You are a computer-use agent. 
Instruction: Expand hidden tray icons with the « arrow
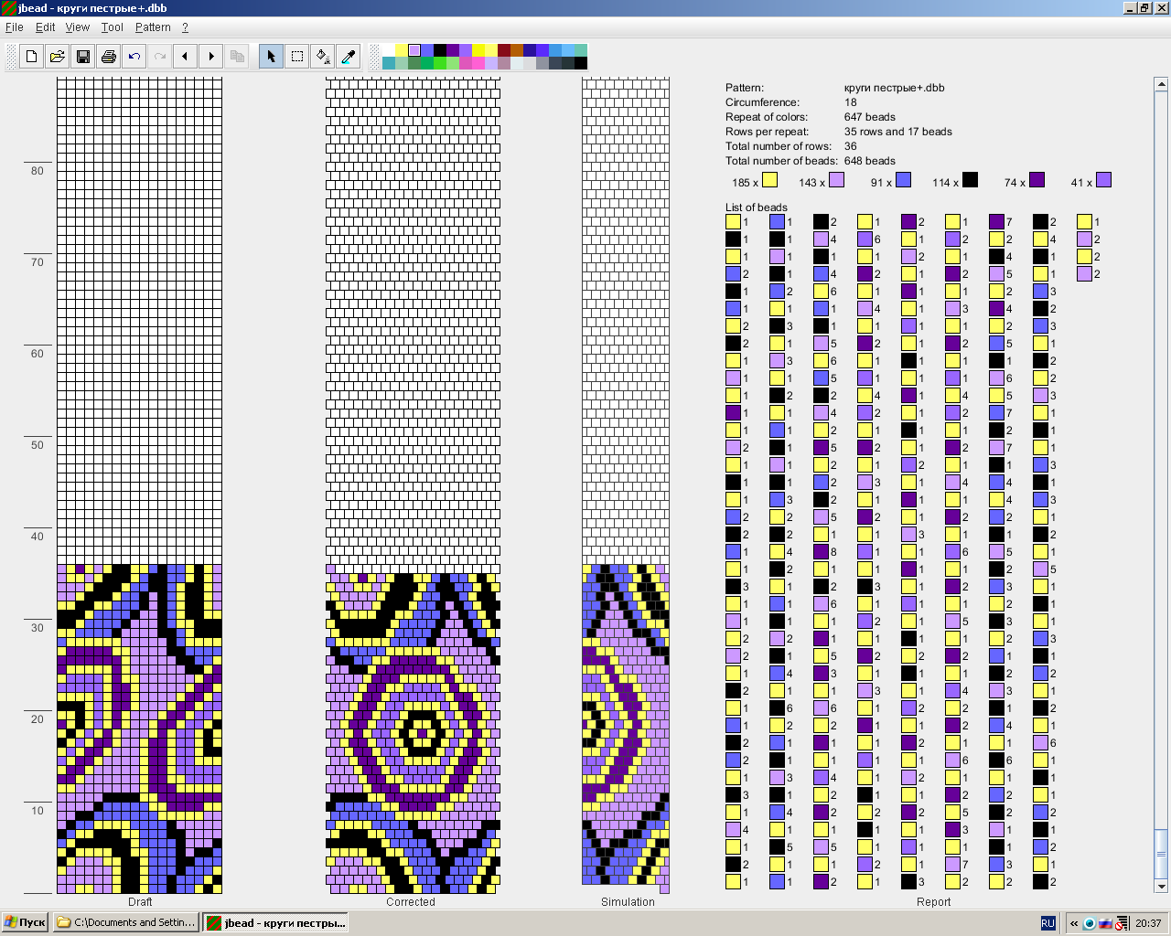[1075, 923]
